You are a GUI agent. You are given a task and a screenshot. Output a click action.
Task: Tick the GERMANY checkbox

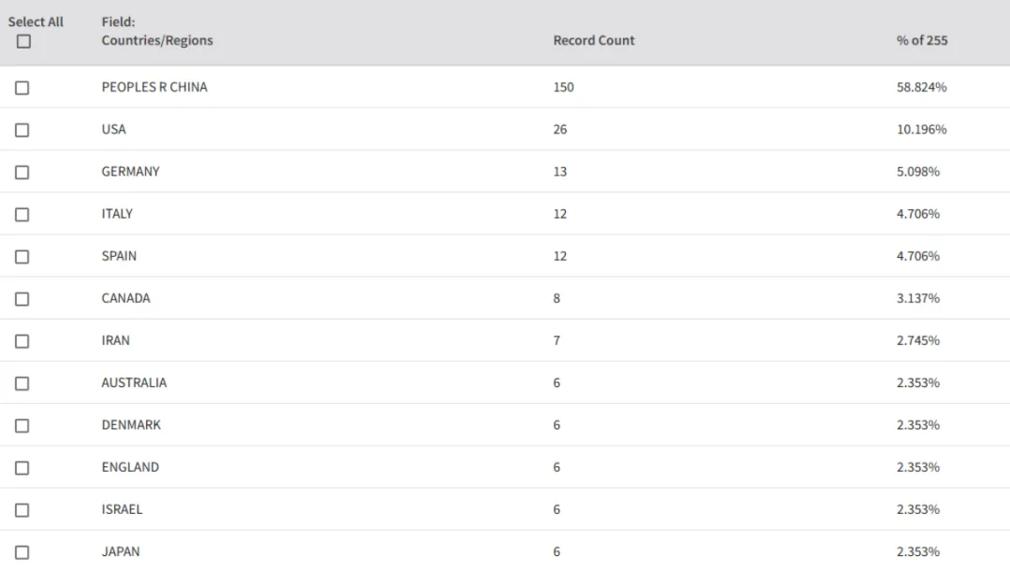(22, 173)
